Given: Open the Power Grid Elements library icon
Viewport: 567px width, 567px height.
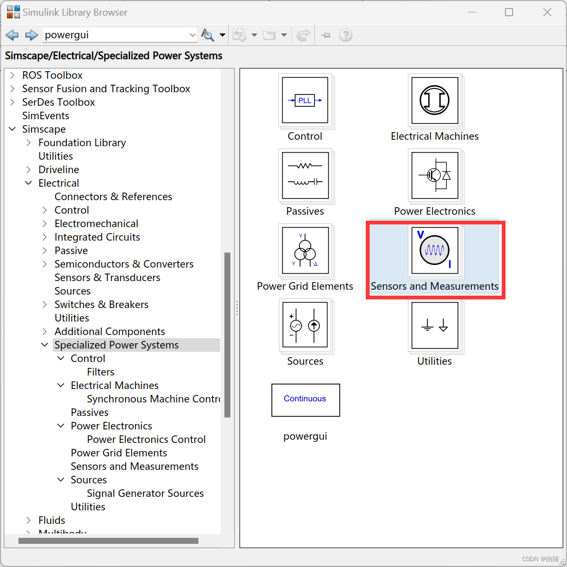Looking at the screenshot, I should point(305,251).
